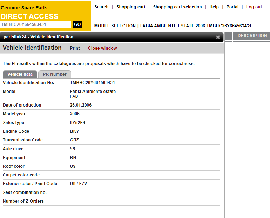
Task: Select sales type value 6Y52F4
Action: tap(77, 123)
